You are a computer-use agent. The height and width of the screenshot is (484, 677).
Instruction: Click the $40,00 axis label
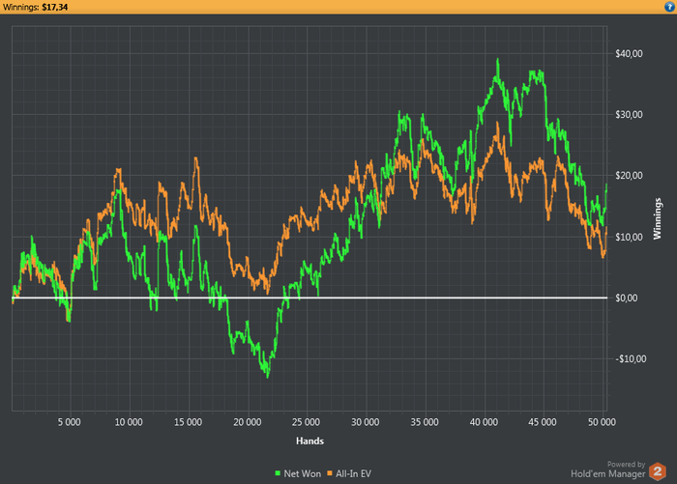coord(629,54)
